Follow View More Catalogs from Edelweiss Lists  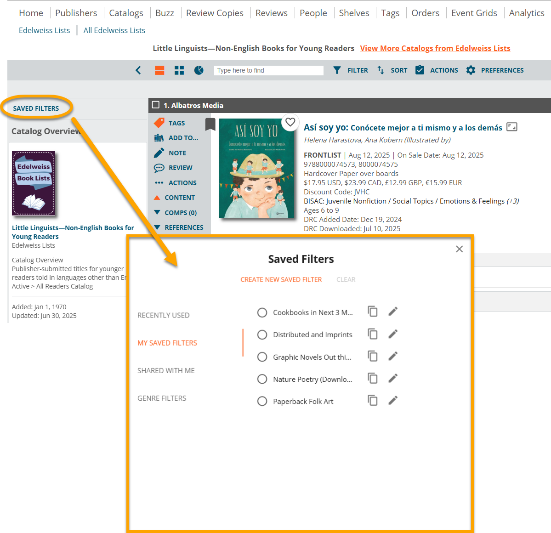(435, 49)
